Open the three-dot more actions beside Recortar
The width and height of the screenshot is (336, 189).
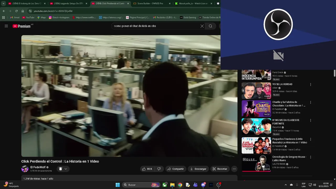click(234, 169)
